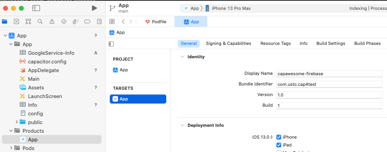Run the app with the play button
This screenshot has height=152, width=387.
(x=94, y=8)
